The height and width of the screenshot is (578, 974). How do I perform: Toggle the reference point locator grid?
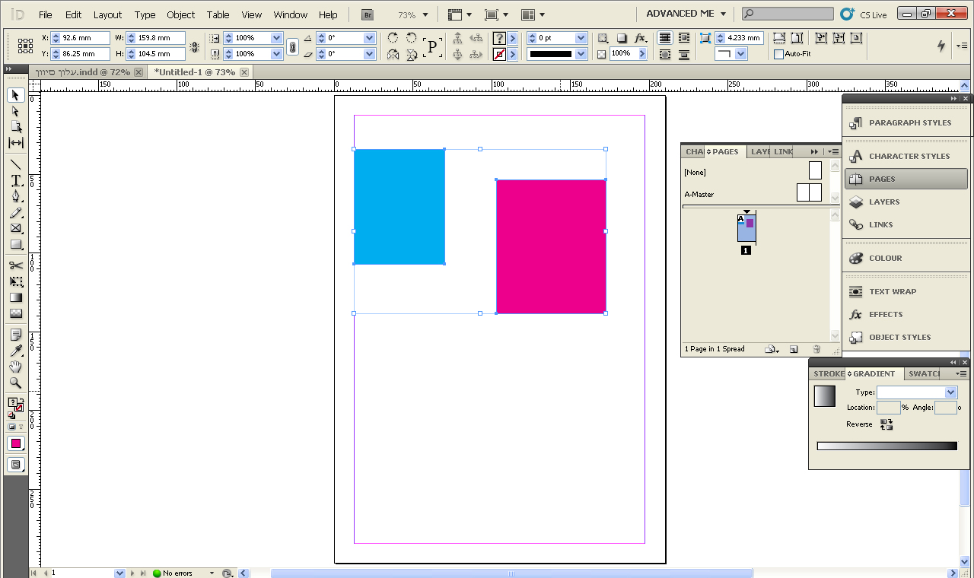[x=25, y=46]
